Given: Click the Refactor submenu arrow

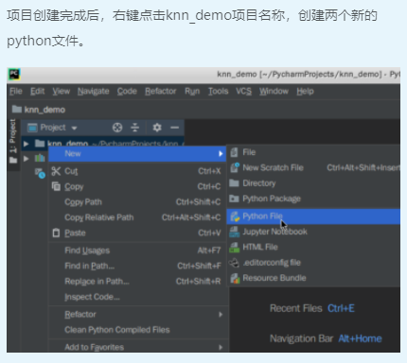Looking at the screenshot, I should point(221,315).
